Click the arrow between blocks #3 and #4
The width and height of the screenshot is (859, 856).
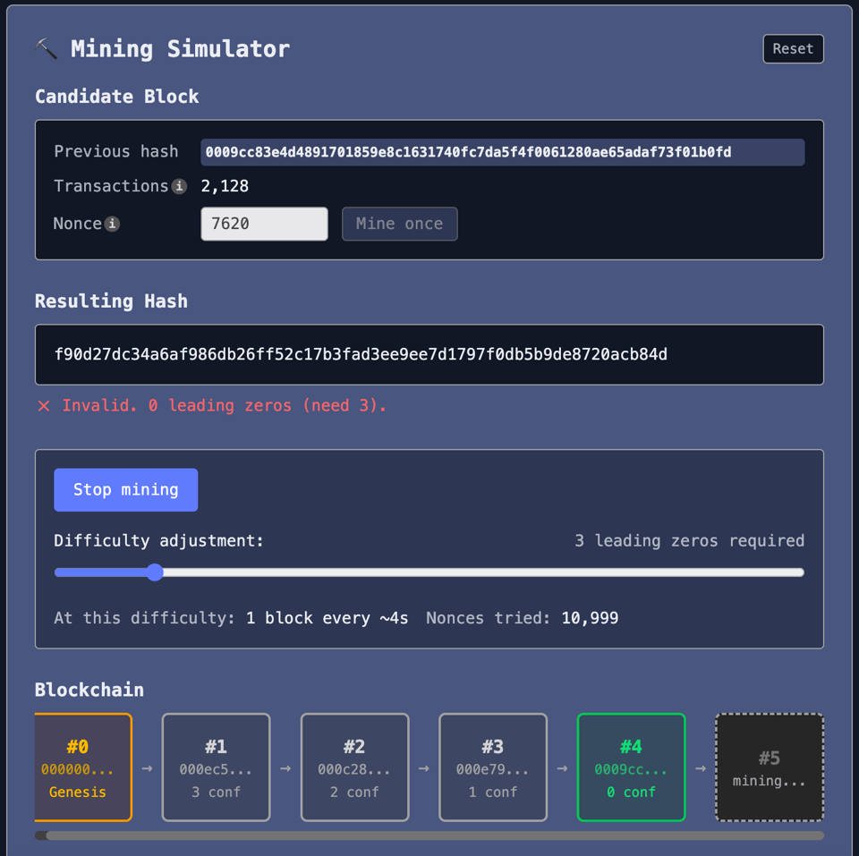point(561,767)
